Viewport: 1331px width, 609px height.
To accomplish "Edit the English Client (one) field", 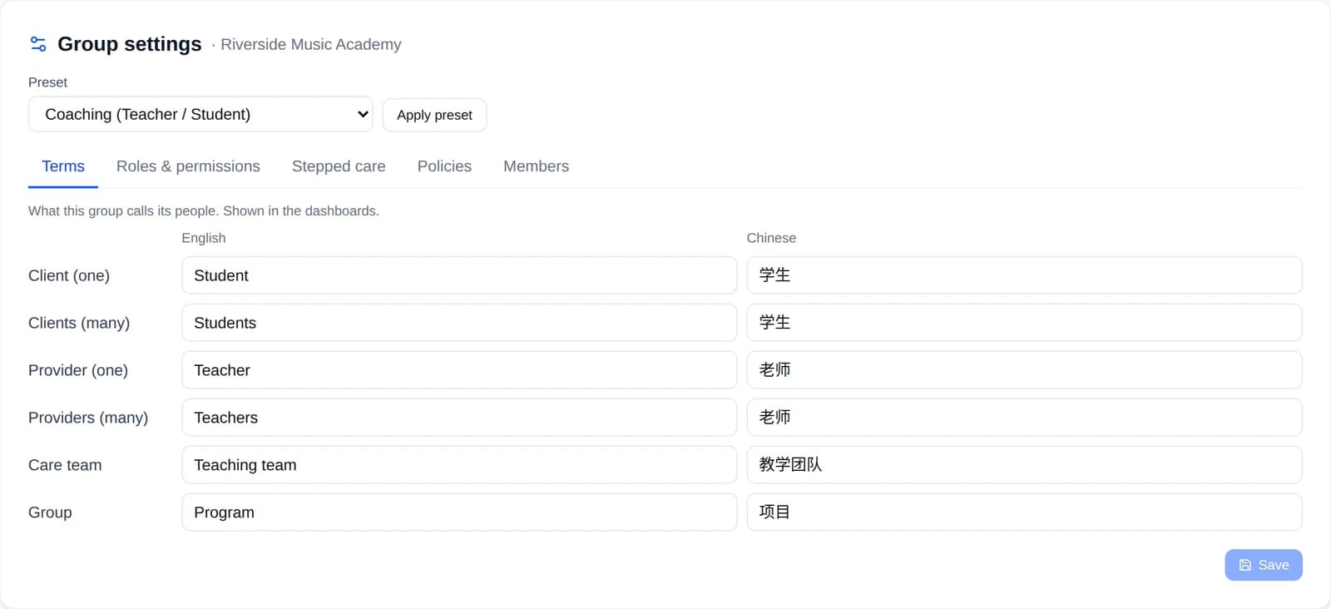I will (x=459, y=275).
